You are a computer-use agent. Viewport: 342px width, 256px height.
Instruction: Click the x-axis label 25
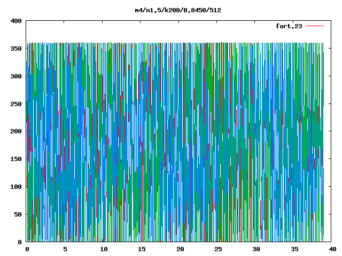pos(219,249)
